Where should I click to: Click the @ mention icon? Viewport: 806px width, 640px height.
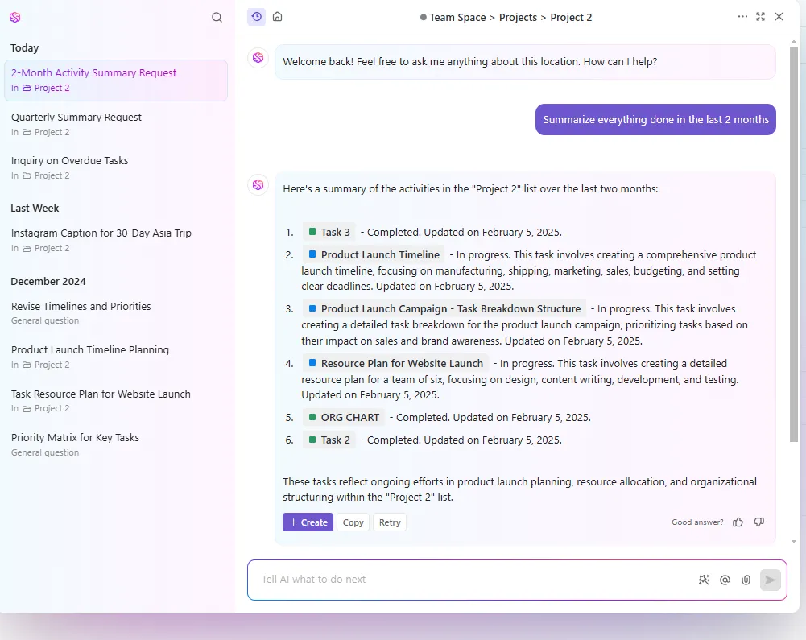click(725, 580)
